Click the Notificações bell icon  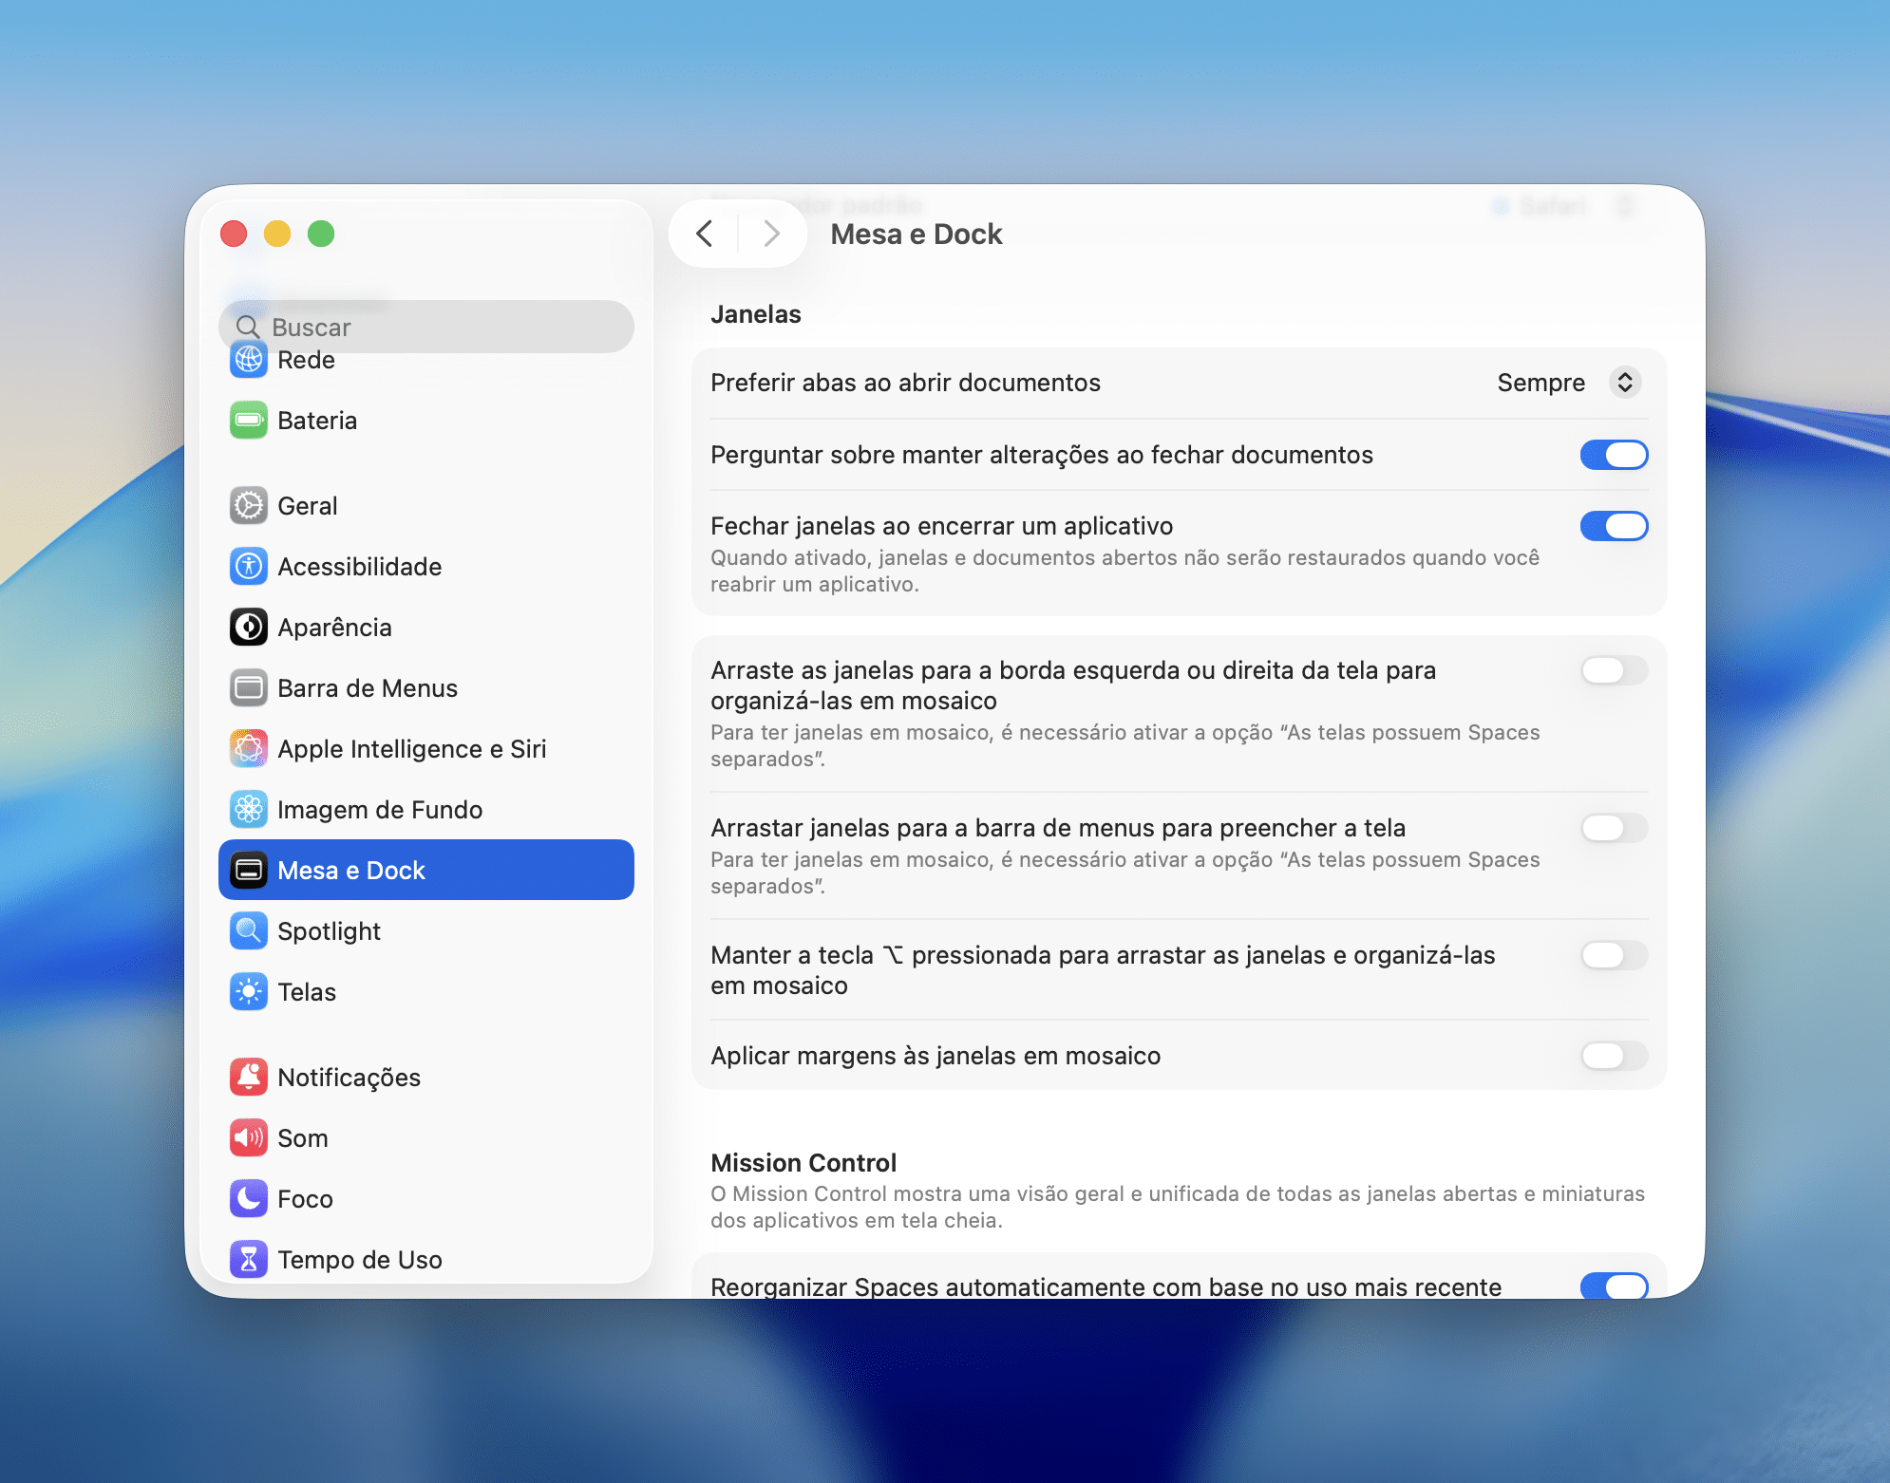(249, 1078)
